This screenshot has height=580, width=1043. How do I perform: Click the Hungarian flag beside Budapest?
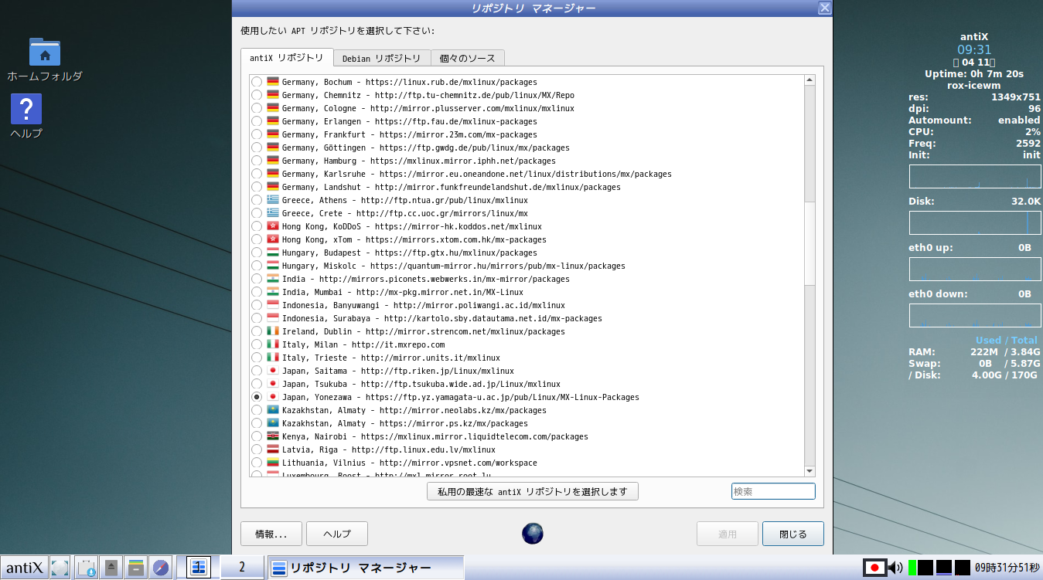click(272, 253)
